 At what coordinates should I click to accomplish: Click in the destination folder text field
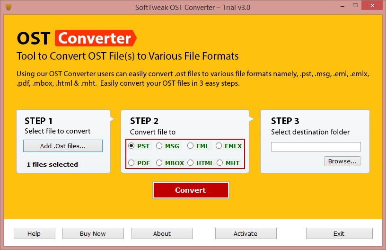(x=316, y=147)
